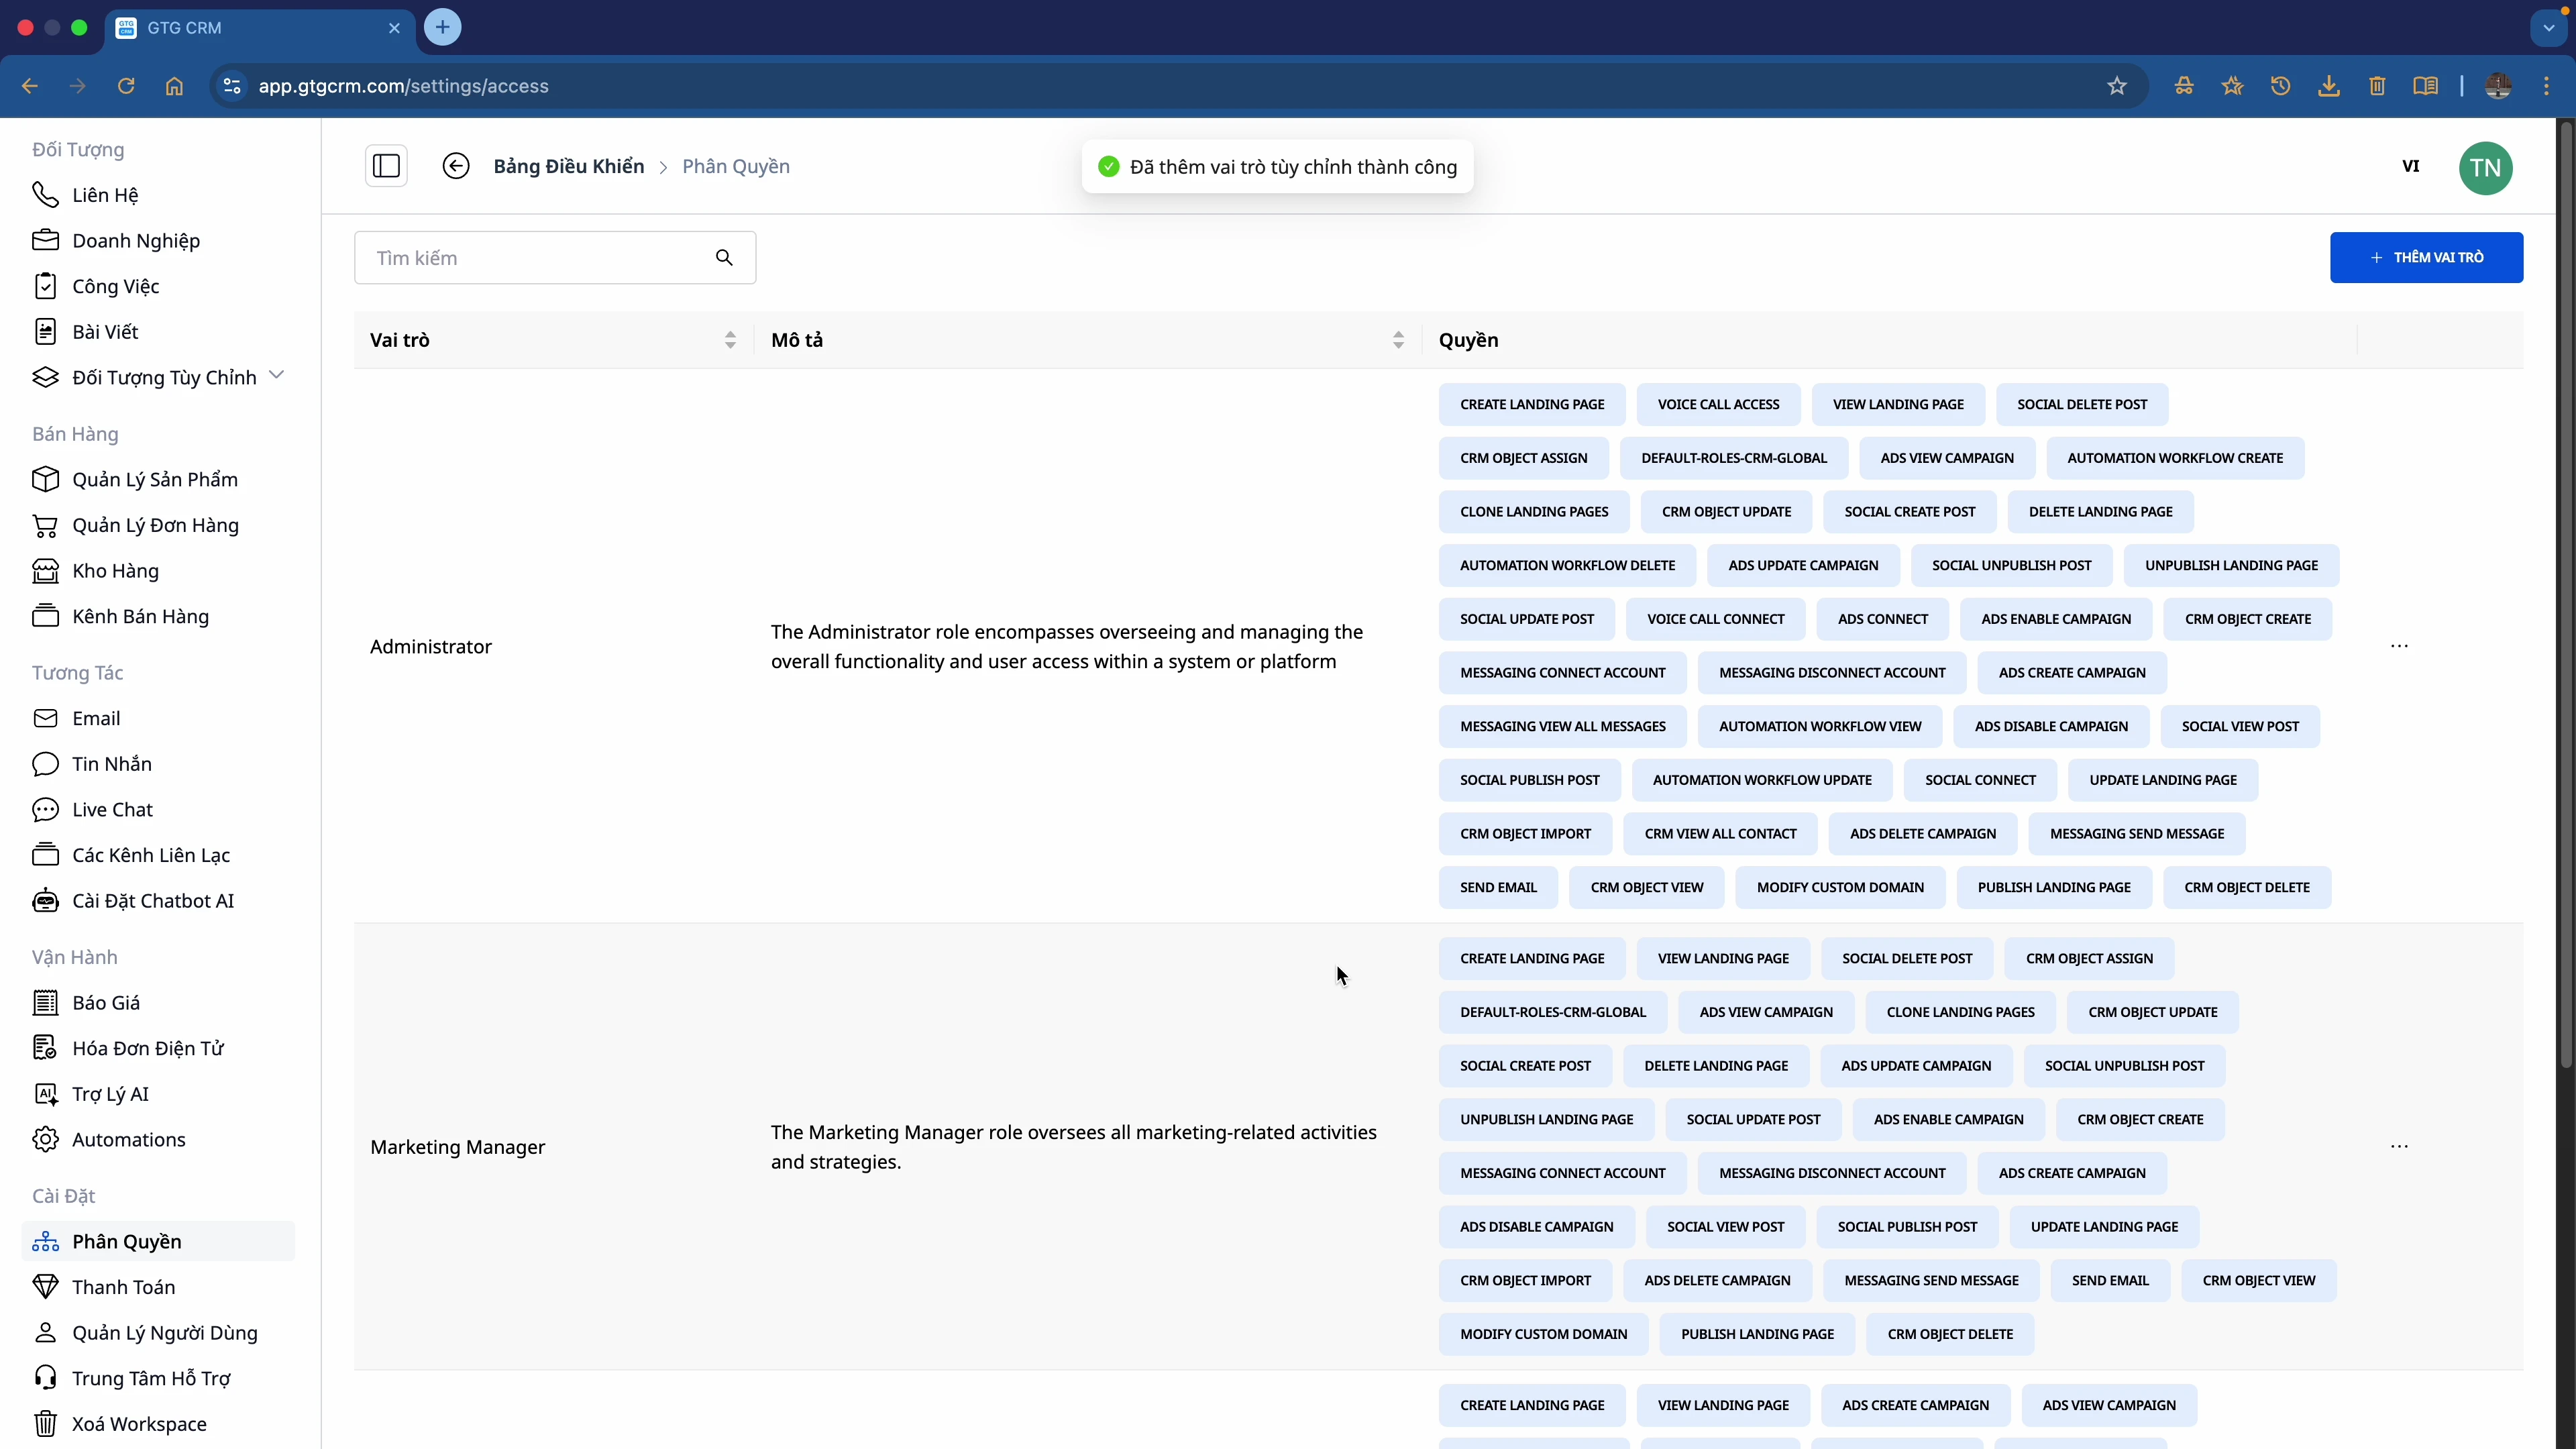Viewport: 2576px width, 1449px height.
Task: Open Trợ Lý AI page
Action: pyautogui.click(x=110, y=1093)
